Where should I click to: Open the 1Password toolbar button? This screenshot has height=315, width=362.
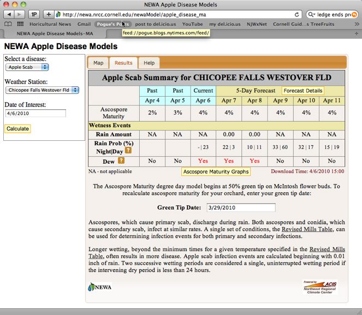[x=34, y=15]
